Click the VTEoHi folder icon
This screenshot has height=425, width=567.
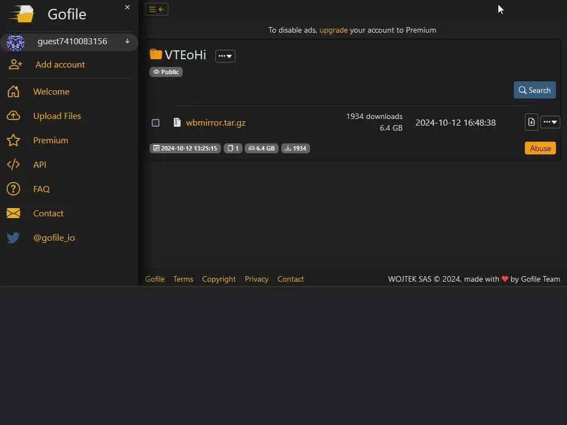coord(156,54)
